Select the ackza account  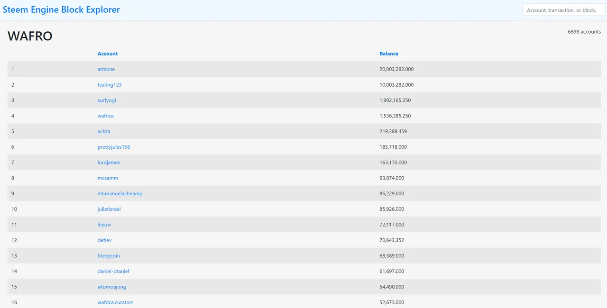[104, 131]
